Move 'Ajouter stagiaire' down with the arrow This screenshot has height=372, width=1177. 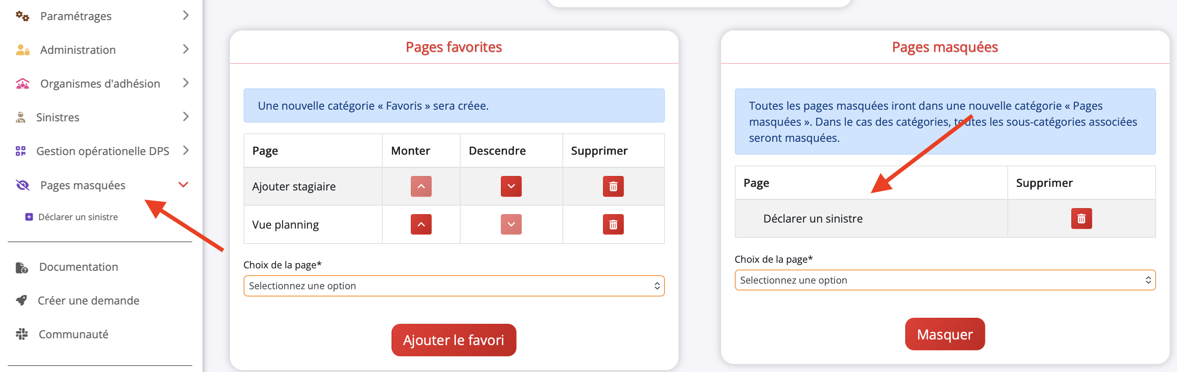pos(511,186)
